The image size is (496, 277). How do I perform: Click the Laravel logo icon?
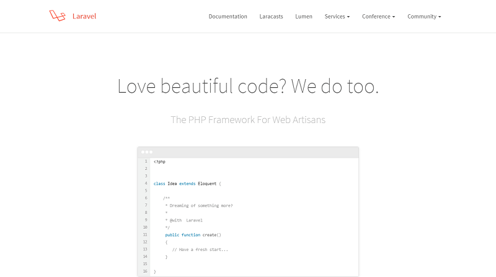pos(57,16)
